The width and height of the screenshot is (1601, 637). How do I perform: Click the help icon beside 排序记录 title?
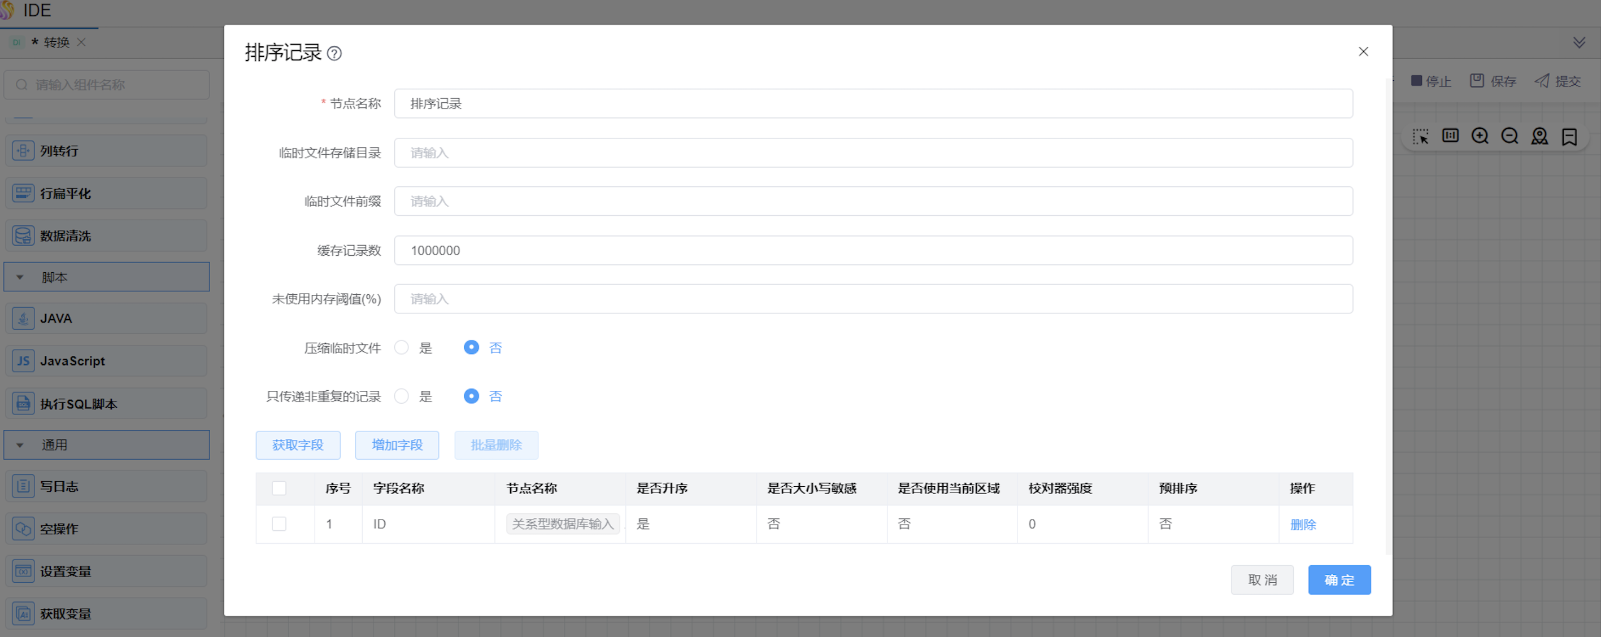(334, 54)
